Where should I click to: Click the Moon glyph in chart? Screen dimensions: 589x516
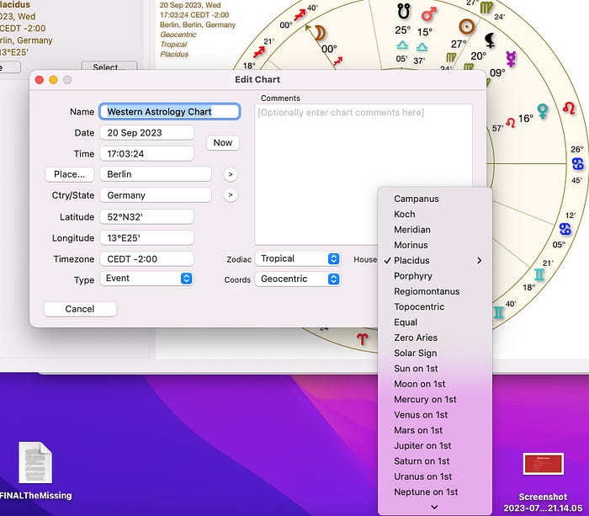320,33
